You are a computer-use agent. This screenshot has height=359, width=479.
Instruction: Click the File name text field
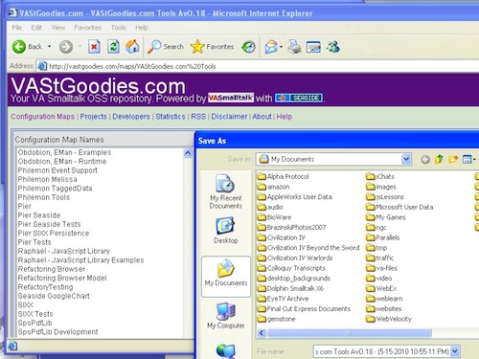(382, 351)
